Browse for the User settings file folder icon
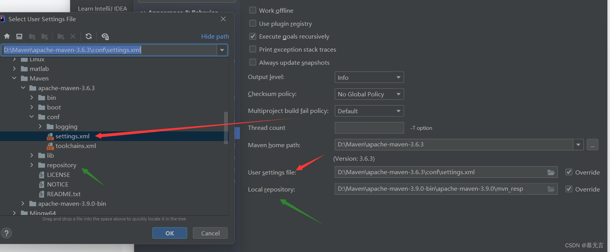610x252 pixels. (551, 172)
